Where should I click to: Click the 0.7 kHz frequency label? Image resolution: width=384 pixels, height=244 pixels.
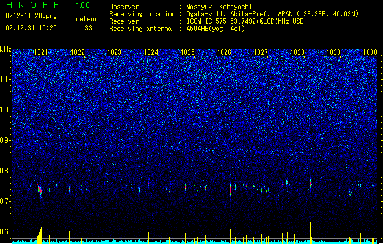point(5,201)
